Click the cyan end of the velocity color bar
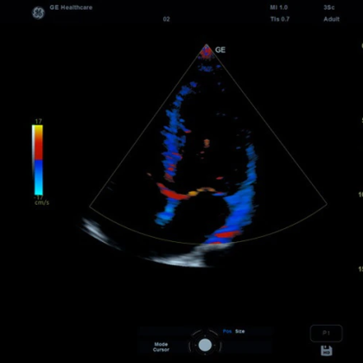Image resolution: width=363 pixels, height=363 pixels. (38, 191)
